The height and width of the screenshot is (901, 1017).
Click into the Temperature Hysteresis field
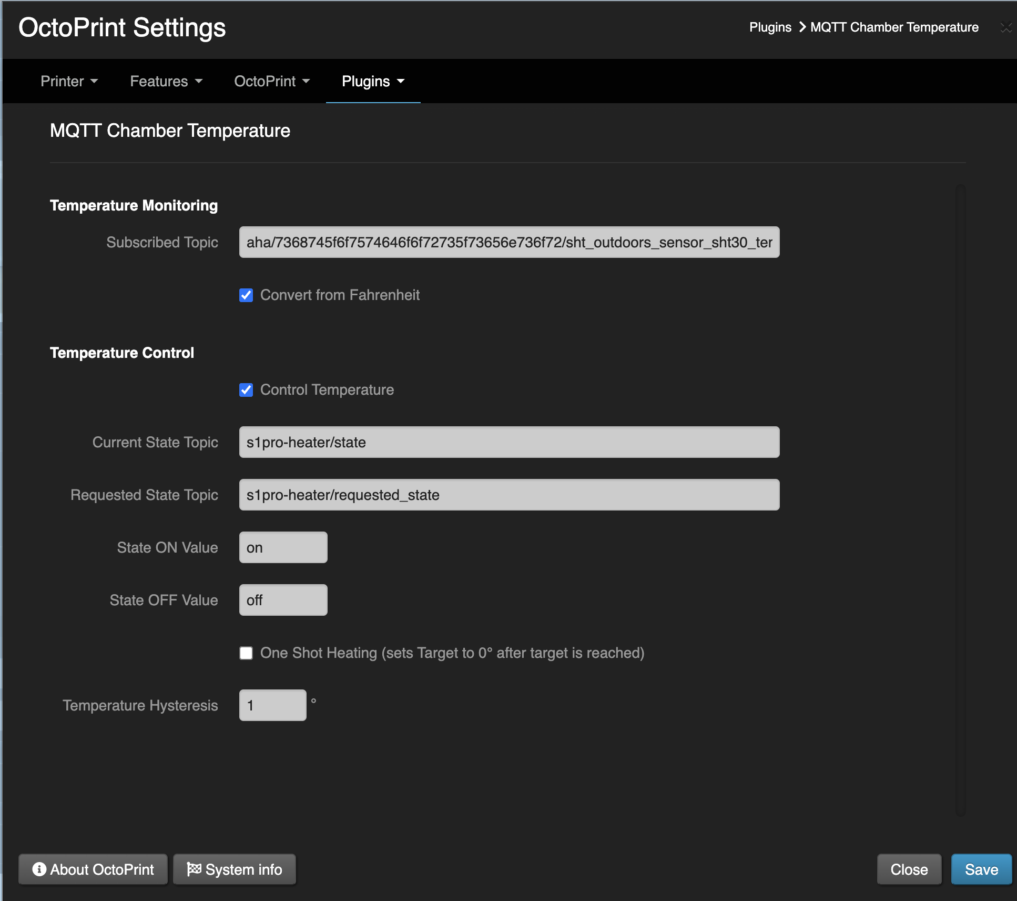point(272,705)
